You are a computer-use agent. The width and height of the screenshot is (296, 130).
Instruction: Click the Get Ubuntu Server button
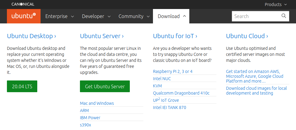click(105, 86)
